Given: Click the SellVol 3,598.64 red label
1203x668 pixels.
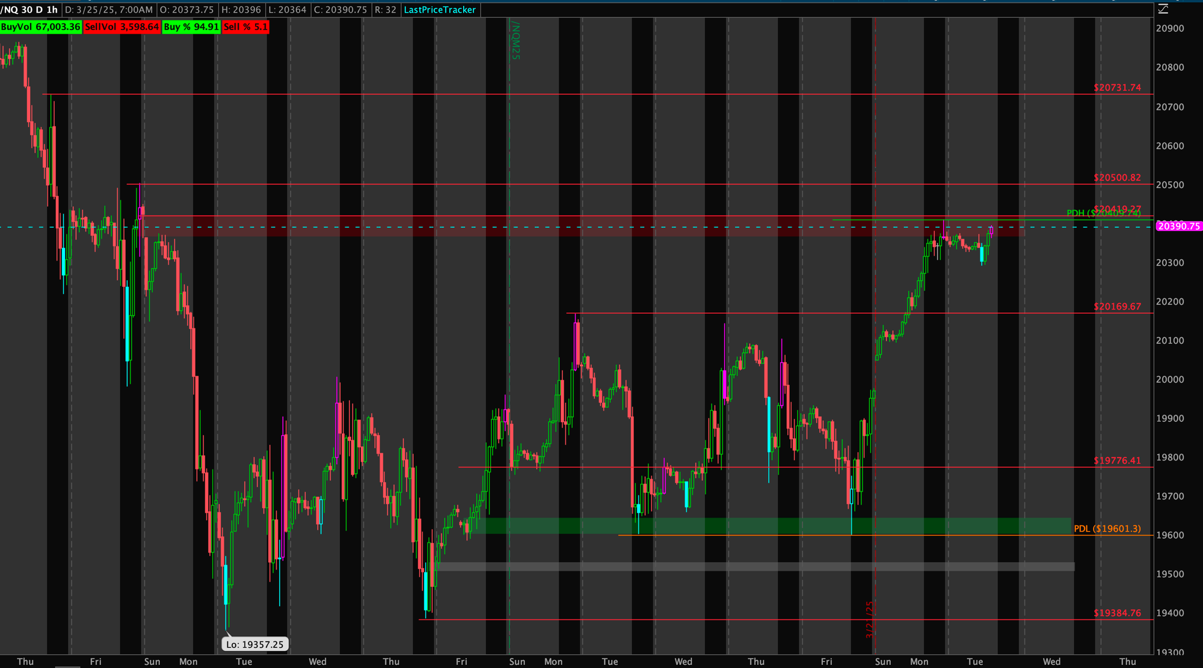Looking at the screenshot, I should pos(122,27).
